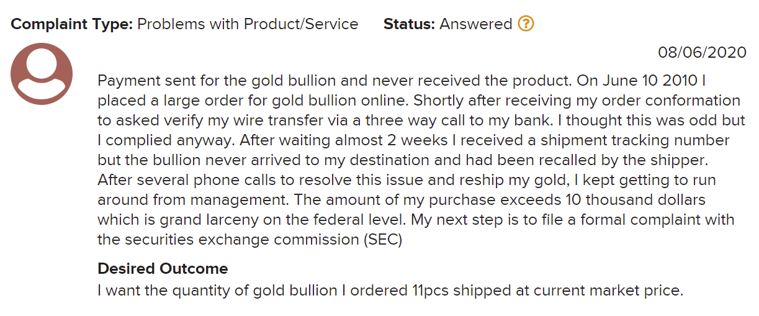Click the "Status:" label

[x=409, y=24]
